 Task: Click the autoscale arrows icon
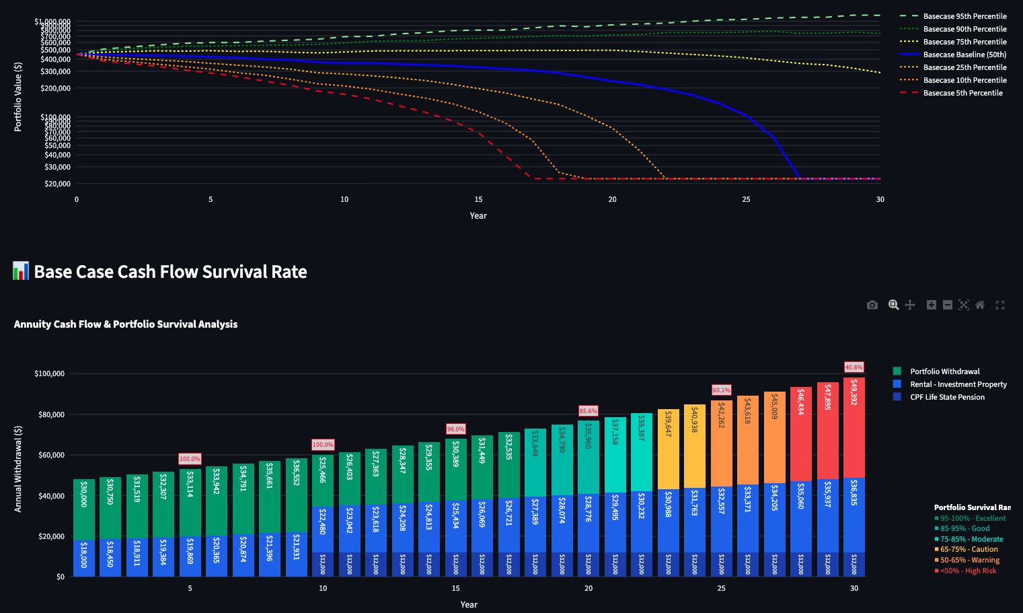click(963, 304)
